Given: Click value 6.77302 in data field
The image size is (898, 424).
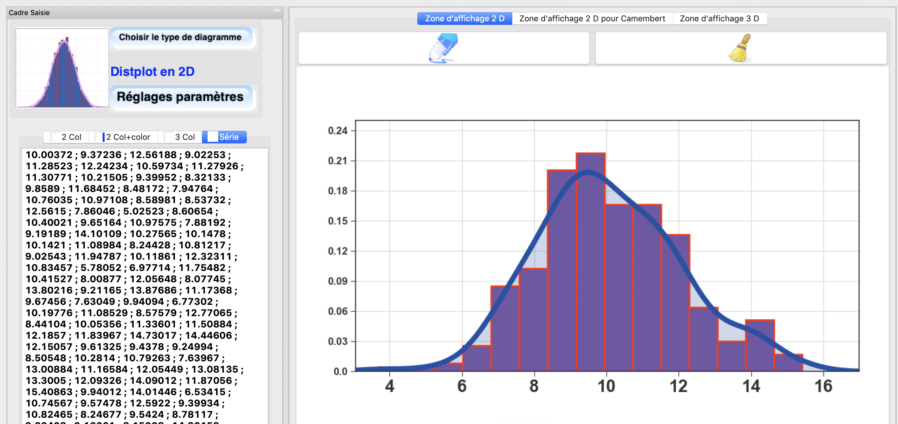Looking at the screenshot, I should pyautogui.click(x=192, y=302).
